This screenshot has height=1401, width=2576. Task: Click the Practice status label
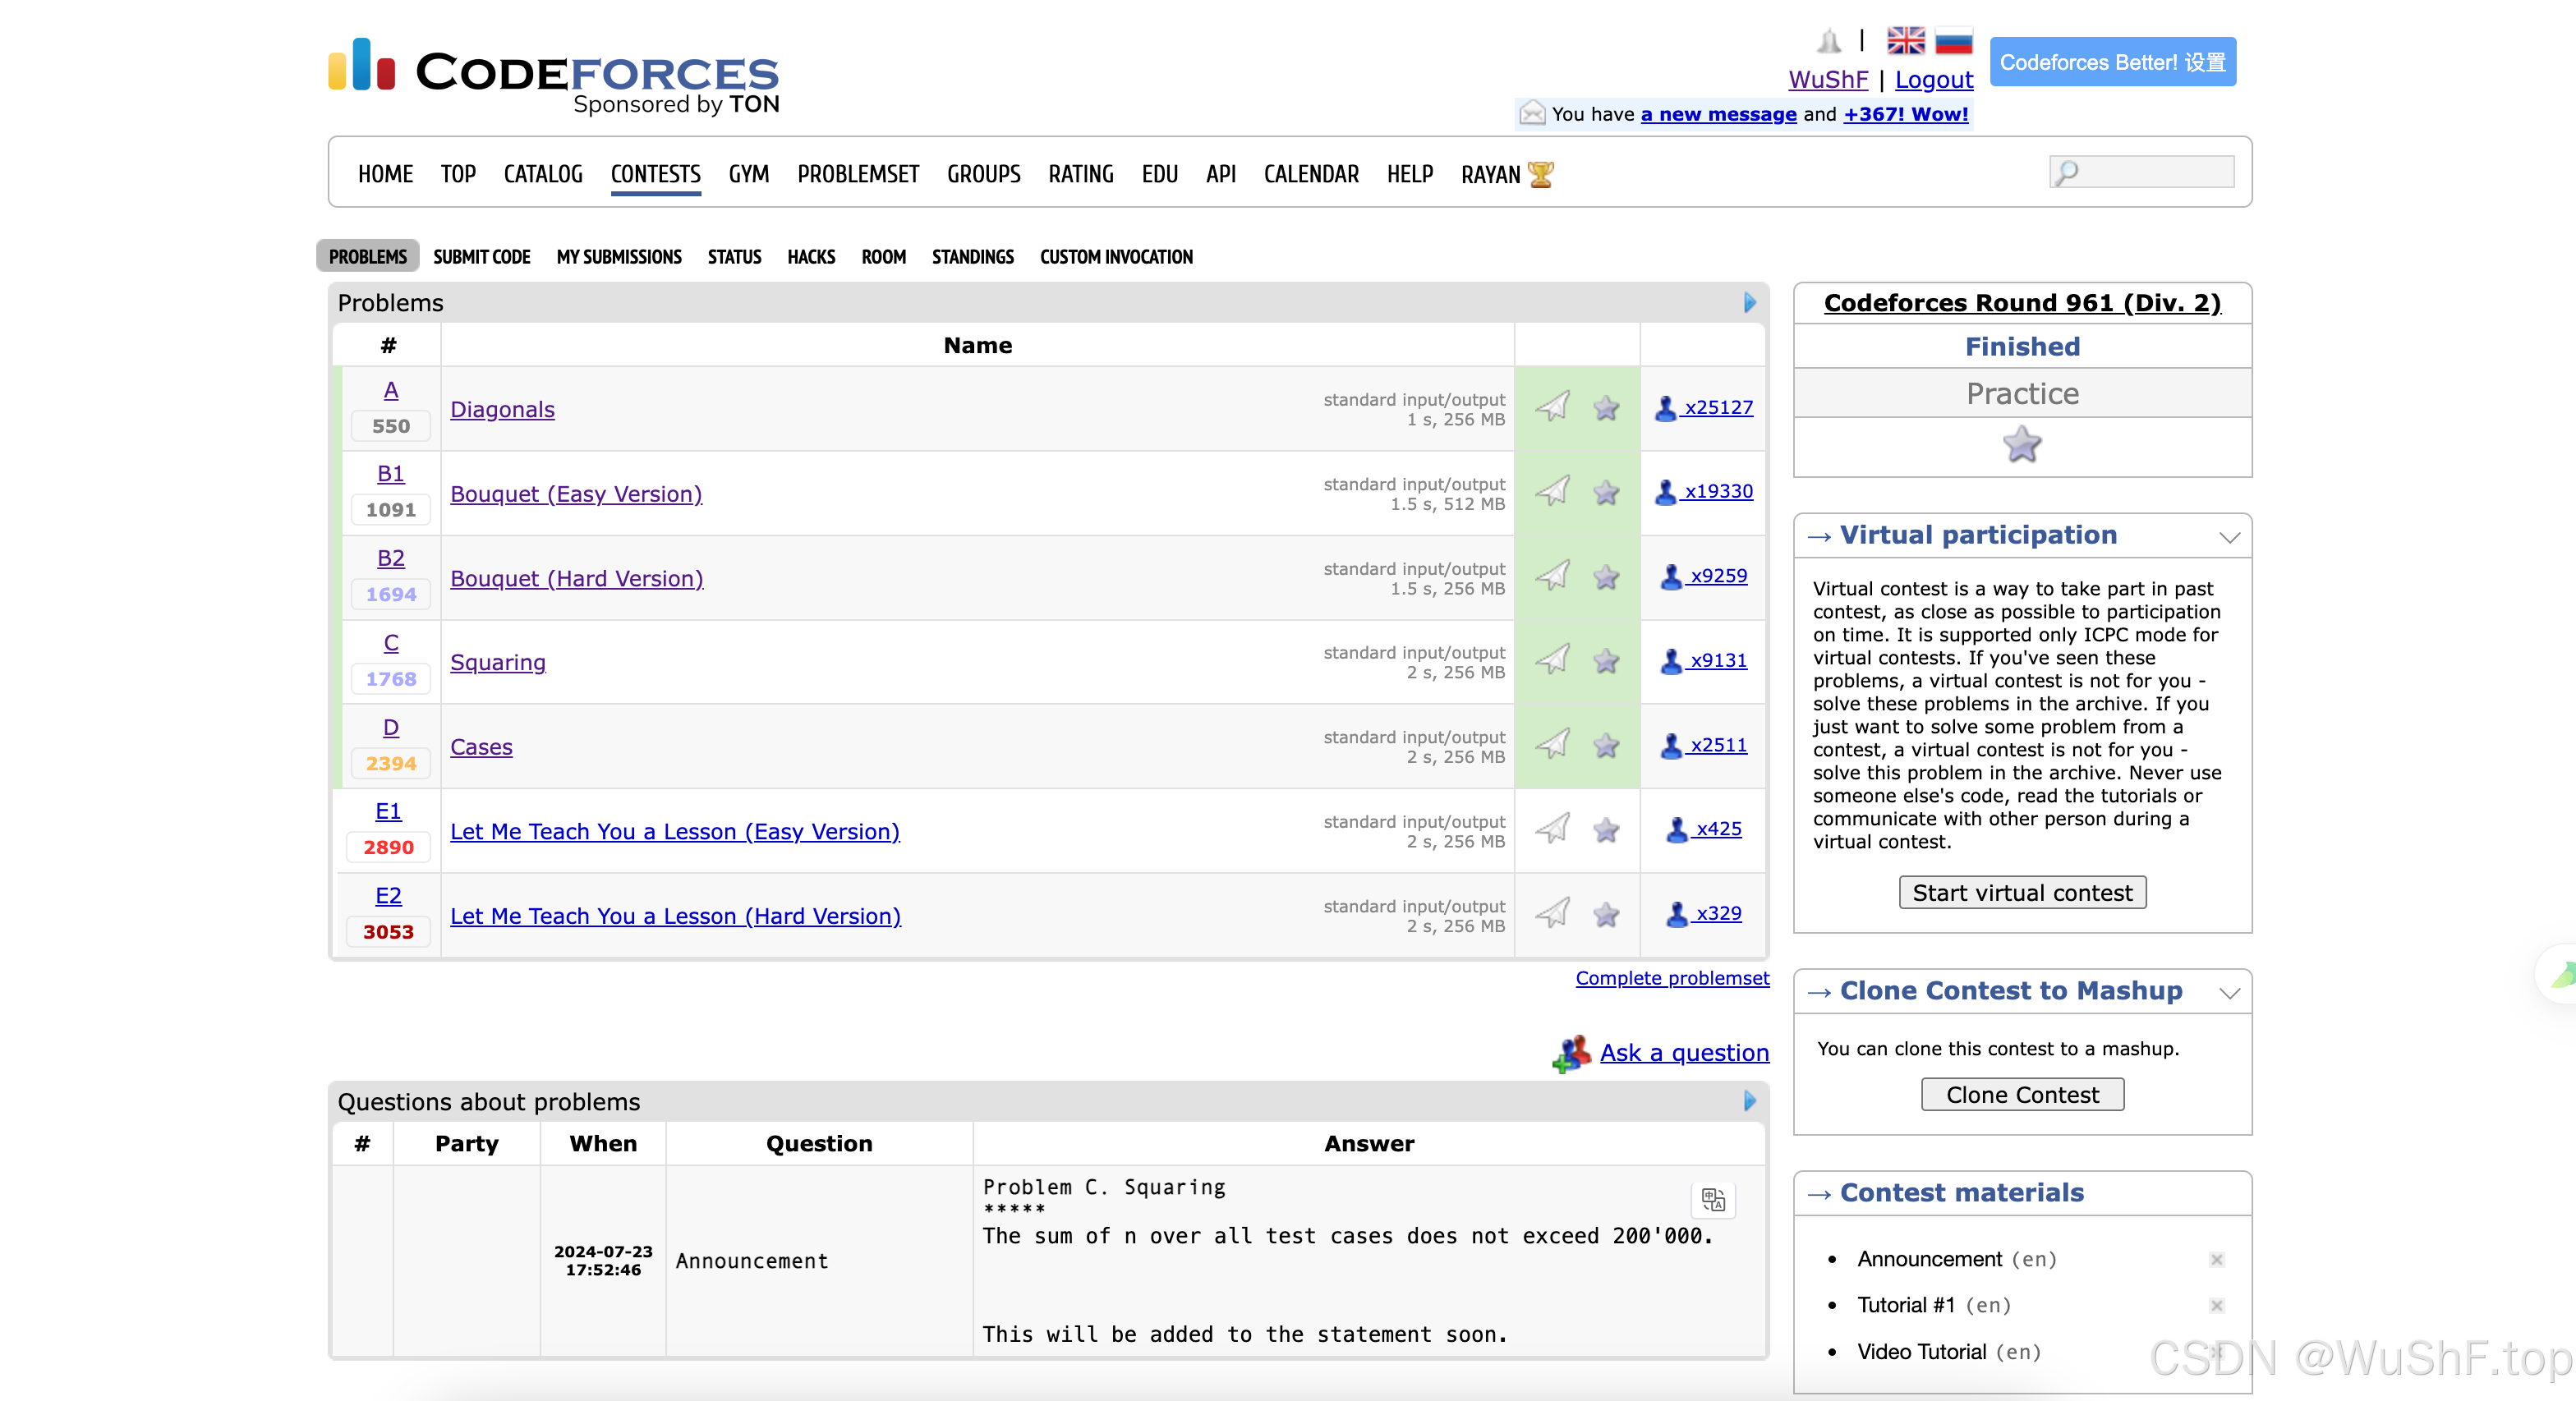click(x=2022, y=393)
